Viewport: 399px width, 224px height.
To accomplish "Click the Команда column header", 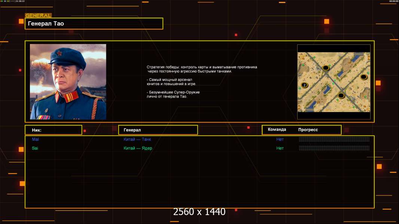I will (277, 130).
